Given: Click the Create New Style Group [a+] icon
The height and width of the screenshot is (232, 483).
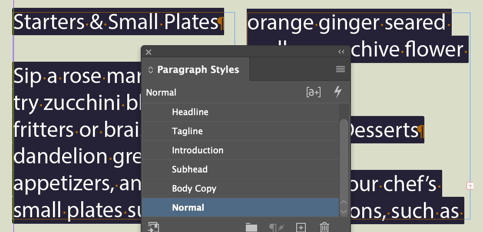Looking at the screenshot, I should tap(314, 92).
